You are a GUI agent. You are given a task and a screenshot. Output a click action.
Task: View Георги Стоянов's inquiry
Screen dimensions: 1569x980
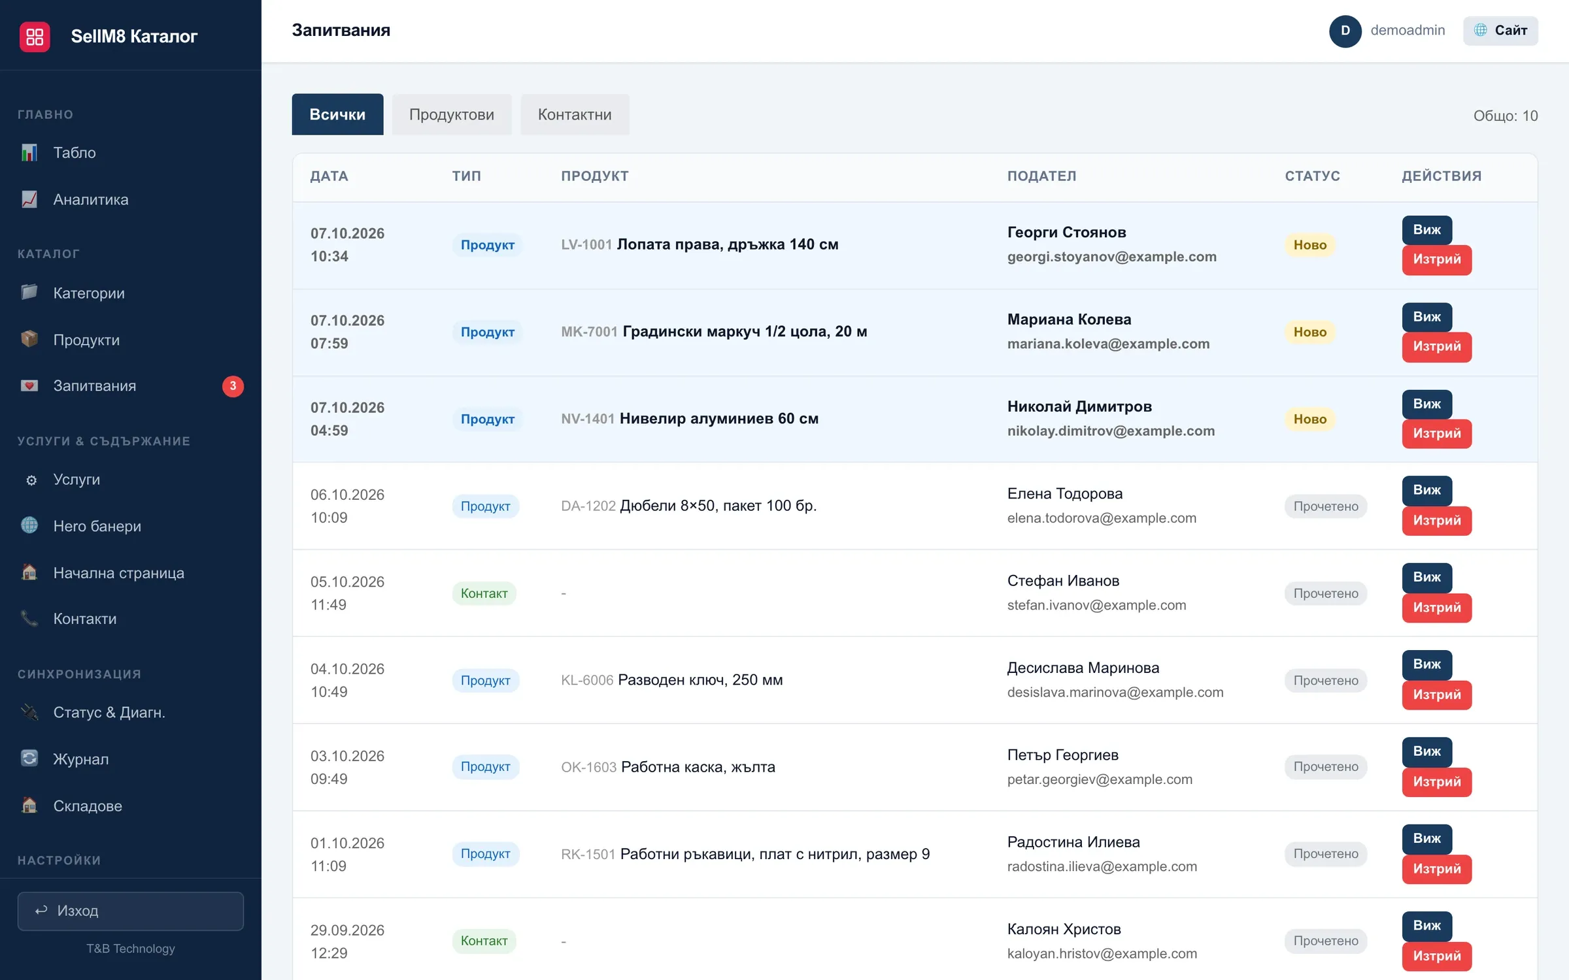pyautogui.click(x=1426, y=230)
